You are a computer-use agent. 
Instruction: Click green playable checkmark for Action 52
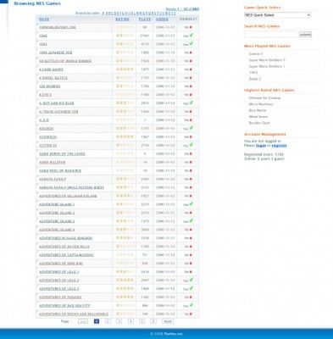tap(191, 145)
